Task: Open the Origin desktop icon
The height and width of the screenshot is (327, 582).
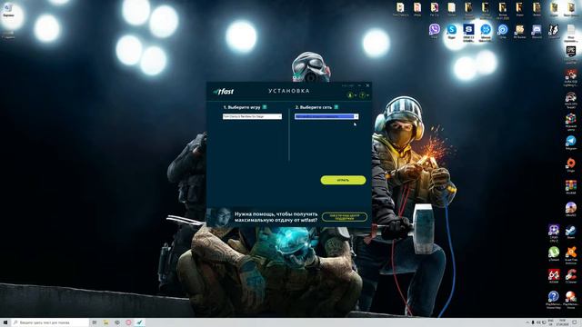Action: (x=571, y=164)
